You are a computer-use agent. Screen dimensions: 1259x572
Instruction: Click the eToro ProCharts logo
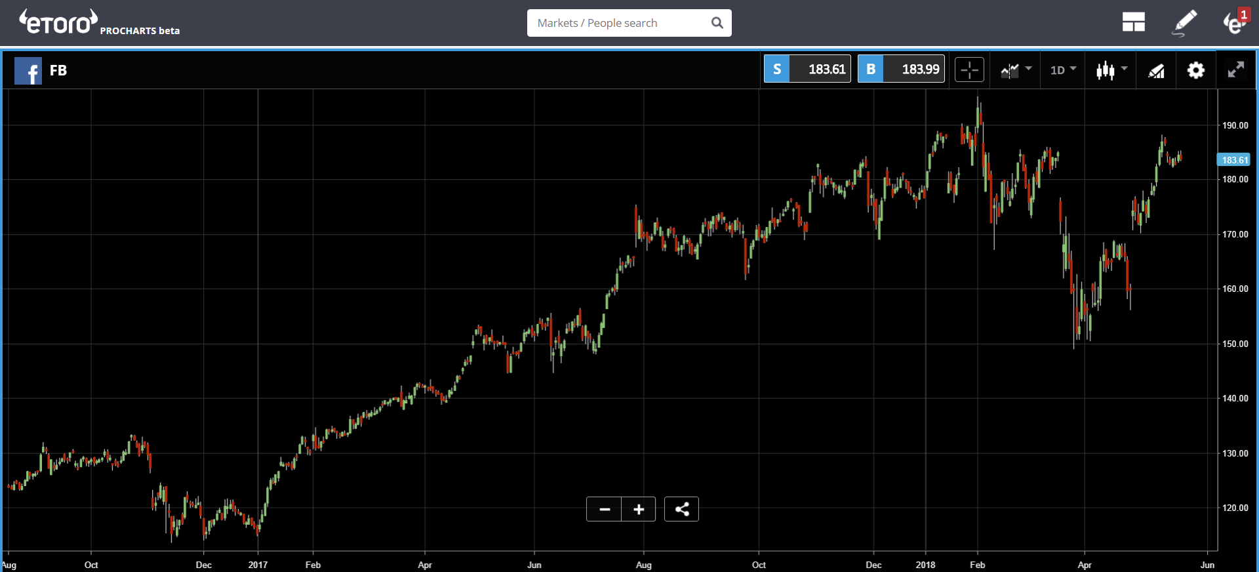98,23
